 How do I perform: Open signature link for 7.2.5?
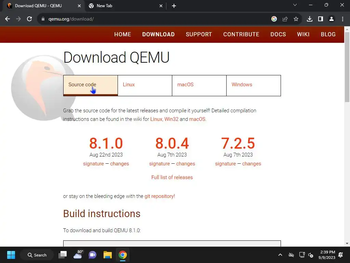pyautogui.click(x=226, y=164)
